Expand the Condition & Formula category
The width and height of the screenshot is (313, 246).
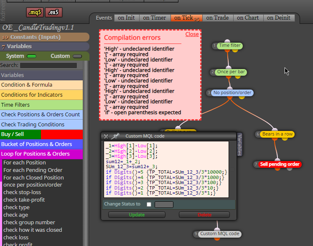[41, 85]
